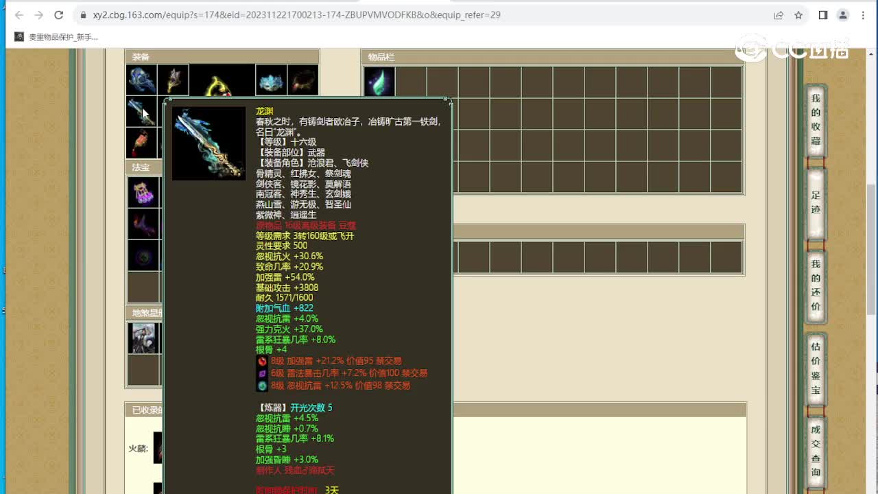This screenshot has height=494, width=878.
Task: Select the staff equipment icon in 装备
Action: click(x=173, y=80)
